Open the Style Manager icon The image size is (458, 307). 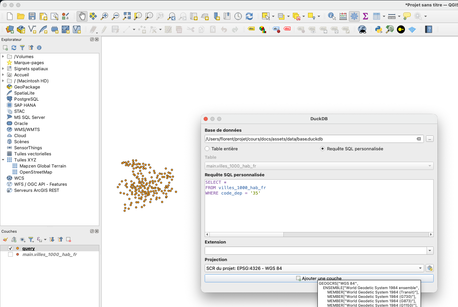pos(66,16)
